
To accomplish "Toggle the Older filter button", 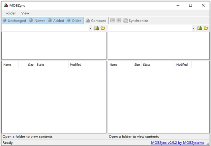I will (75, 20).
